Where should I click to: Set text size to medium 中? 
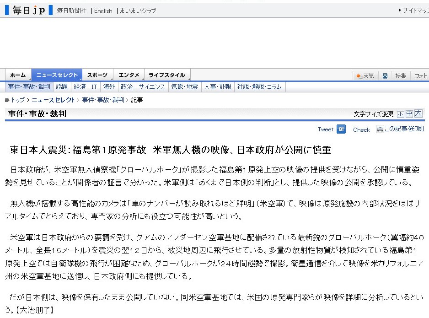click(x=409, y=113)
